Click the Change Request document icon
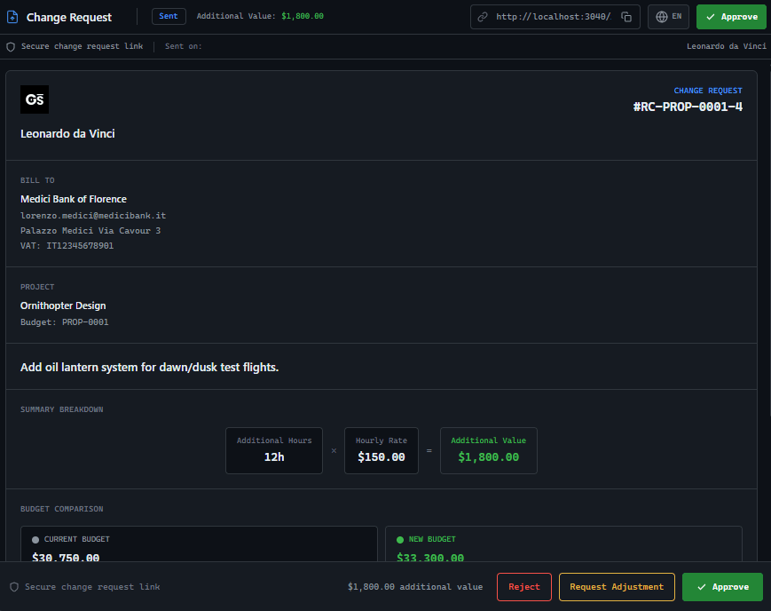This screenshot has height=611, width=771. click(x=12, y=17)
